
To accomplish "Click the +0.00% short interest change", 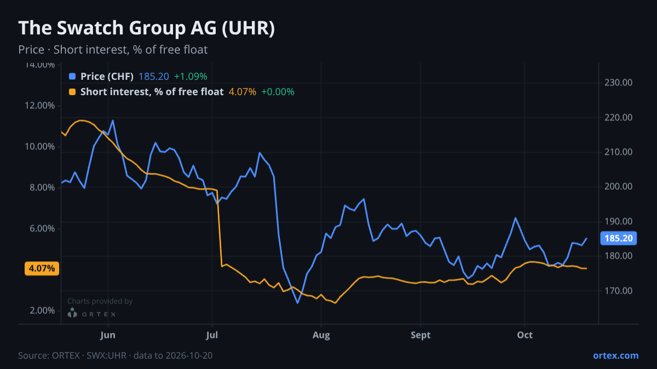I will point(278,92).
